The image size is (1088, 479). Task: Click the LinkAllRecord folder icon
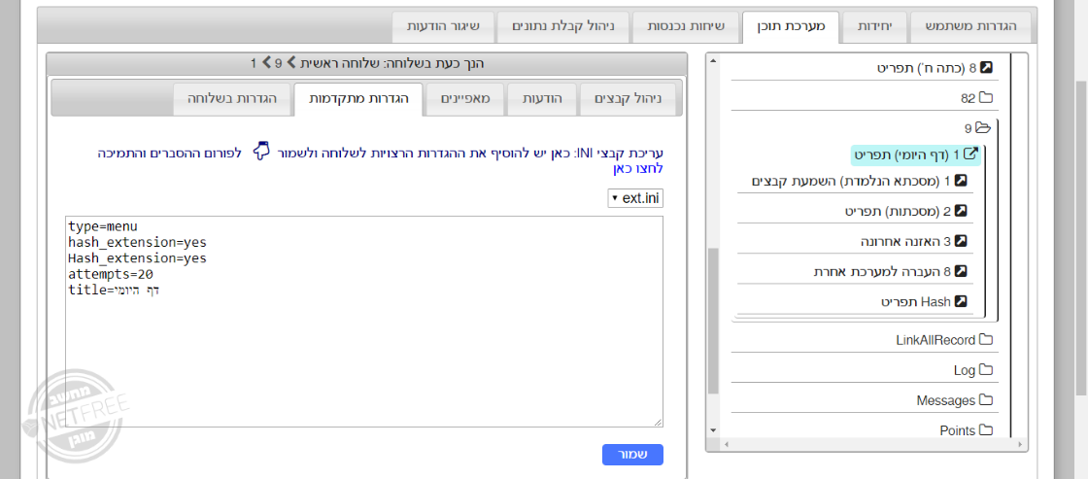pos(986,340)
